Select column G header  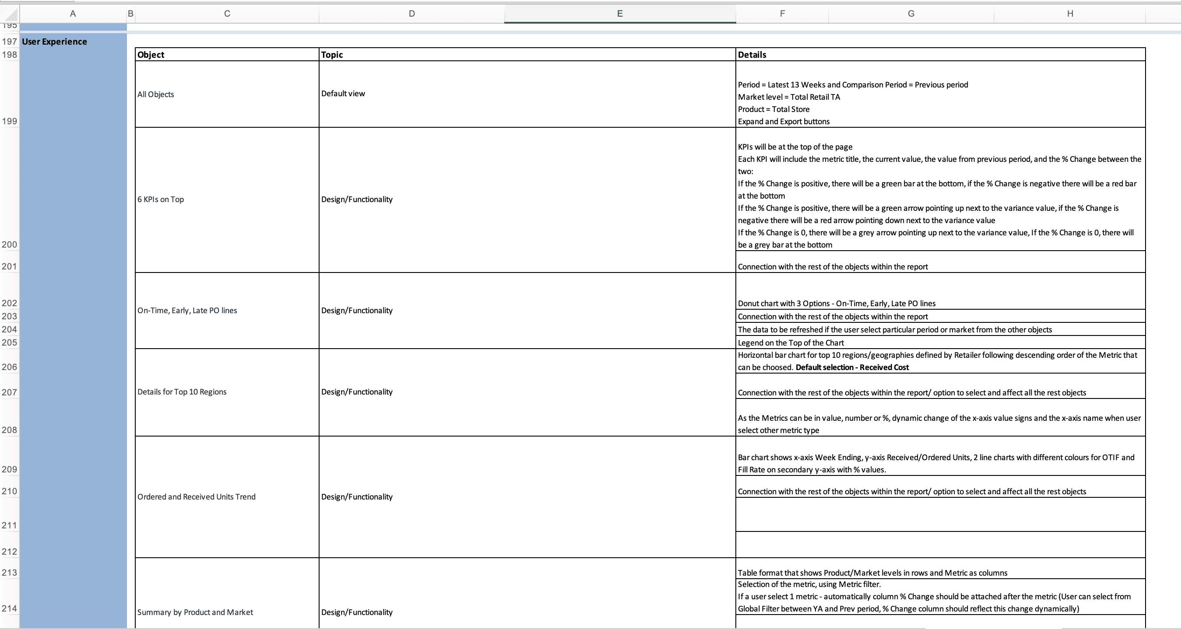(x=911, y=14)
